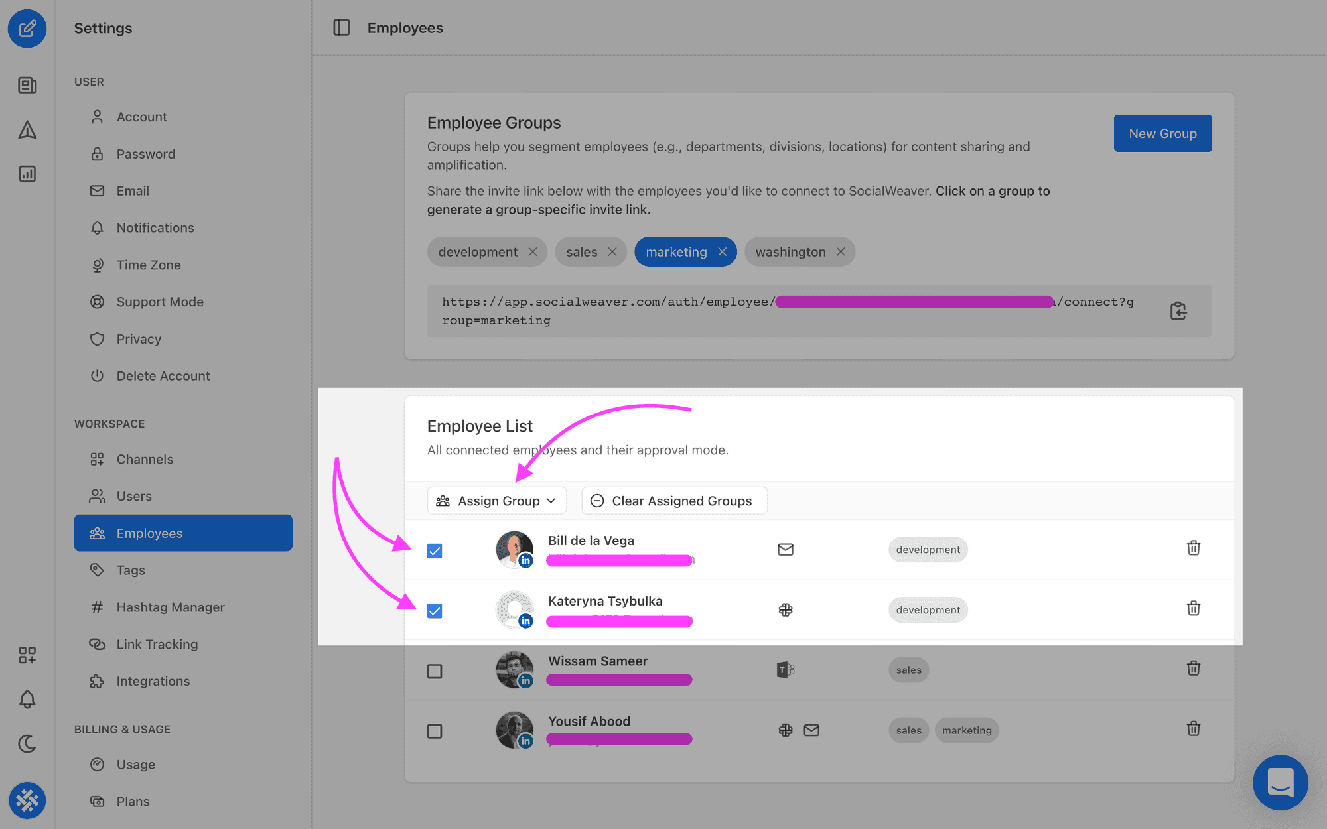Click the development tag in Bill's row

pos(928,550)
